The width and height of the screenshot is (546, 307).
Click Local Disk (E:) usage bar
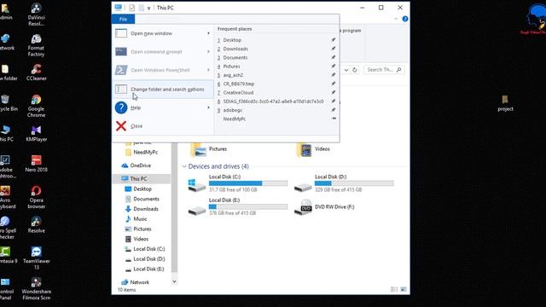[248, 206]
